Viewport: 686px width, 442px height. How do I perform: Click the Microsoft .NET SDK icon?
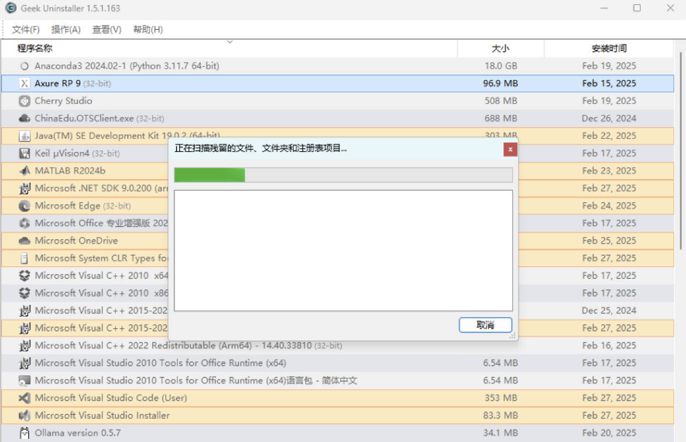[x=24, y=188]
